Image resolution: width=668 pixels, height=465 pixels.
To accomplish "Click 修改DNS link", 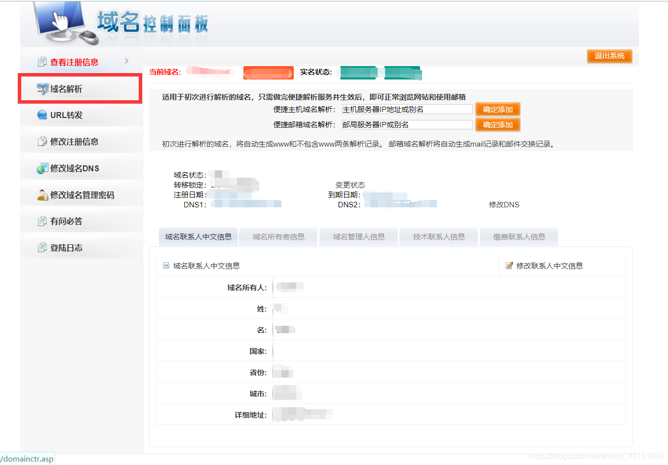I will tap(504, 204).
